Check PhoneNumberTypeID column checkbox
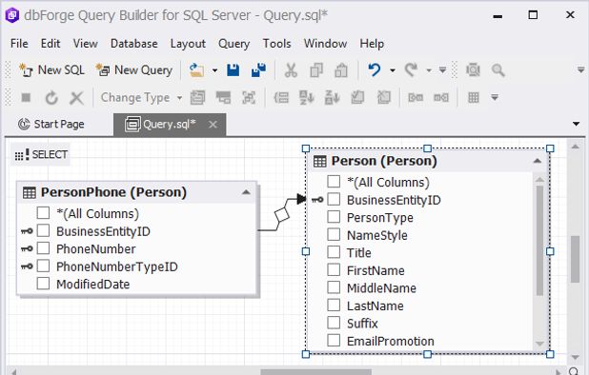 [x=43, y=266]
